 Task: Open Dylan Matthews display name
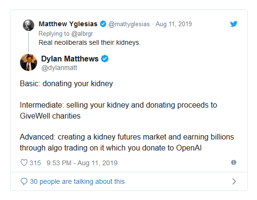(x=69, y=59)
